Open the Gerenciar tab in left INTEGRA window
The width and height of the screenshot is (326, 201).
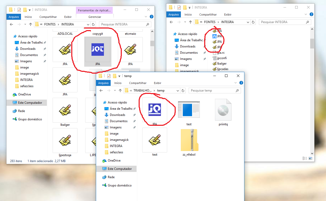(x=95, y=17)
